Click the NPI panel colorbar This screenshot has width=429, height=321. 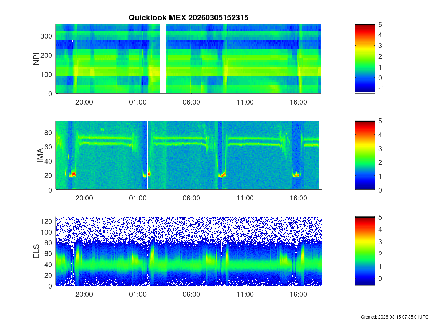click(x=365, y=59)
